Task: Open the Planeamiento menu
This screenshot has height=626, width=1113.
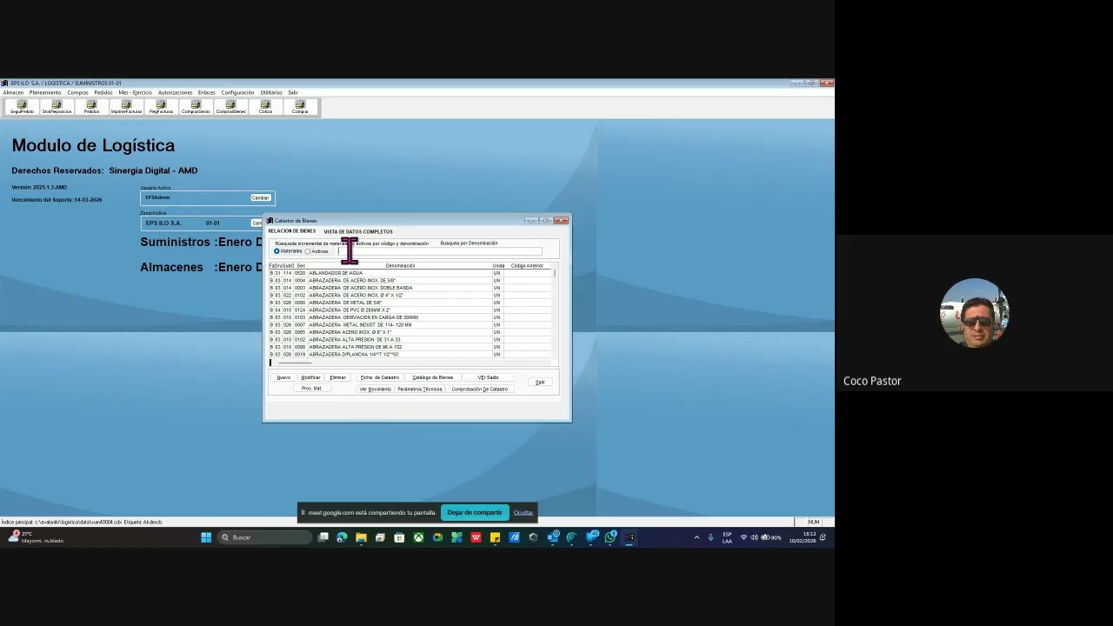Action: coord(45,92)
